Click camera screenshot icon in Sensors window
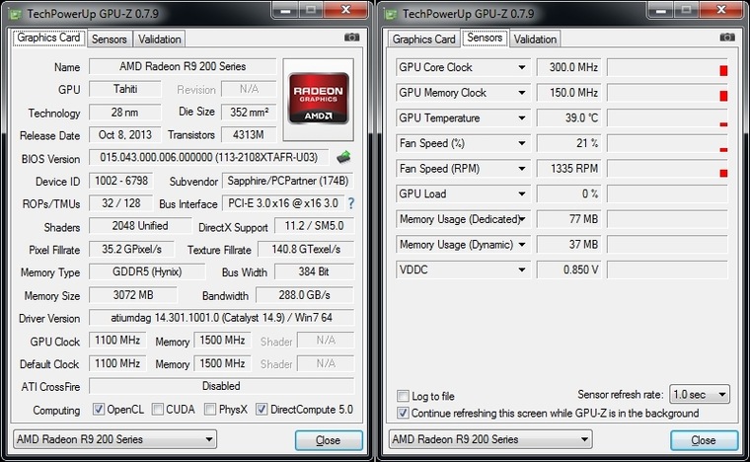 [x=727, y=38]
